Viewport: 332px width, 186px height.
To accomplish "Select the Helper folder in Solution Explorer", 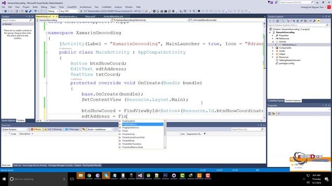I will click(282, 54).
